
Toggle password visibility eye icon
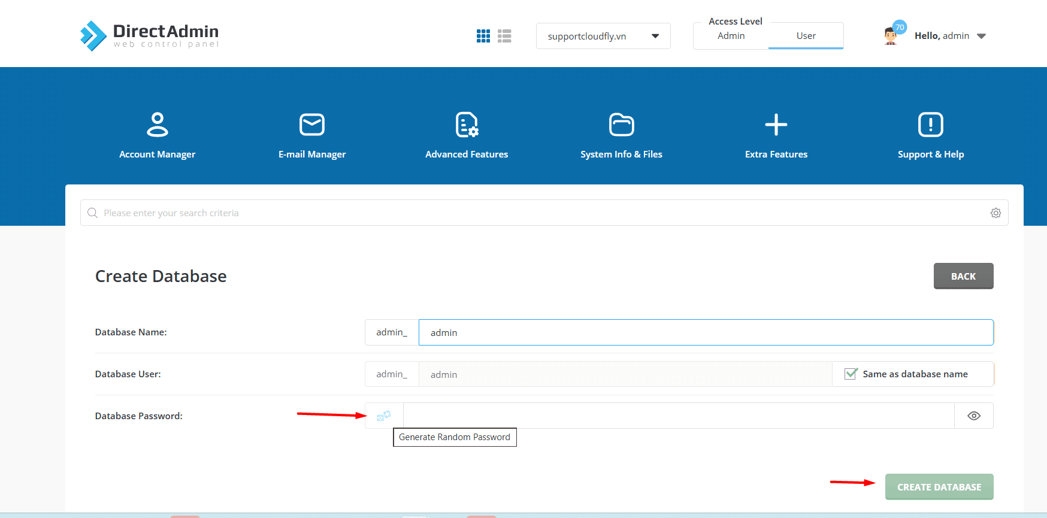point(974,416)
